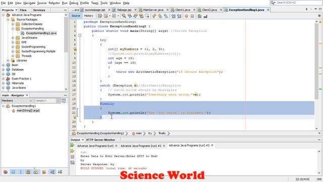Click the Find Selection magnifier icon
This screenshot has height=182, width=323.
124,16
